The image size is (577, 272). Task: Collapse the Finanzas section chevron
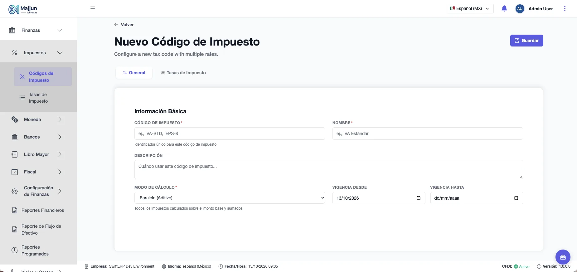[x=60, y=30]
